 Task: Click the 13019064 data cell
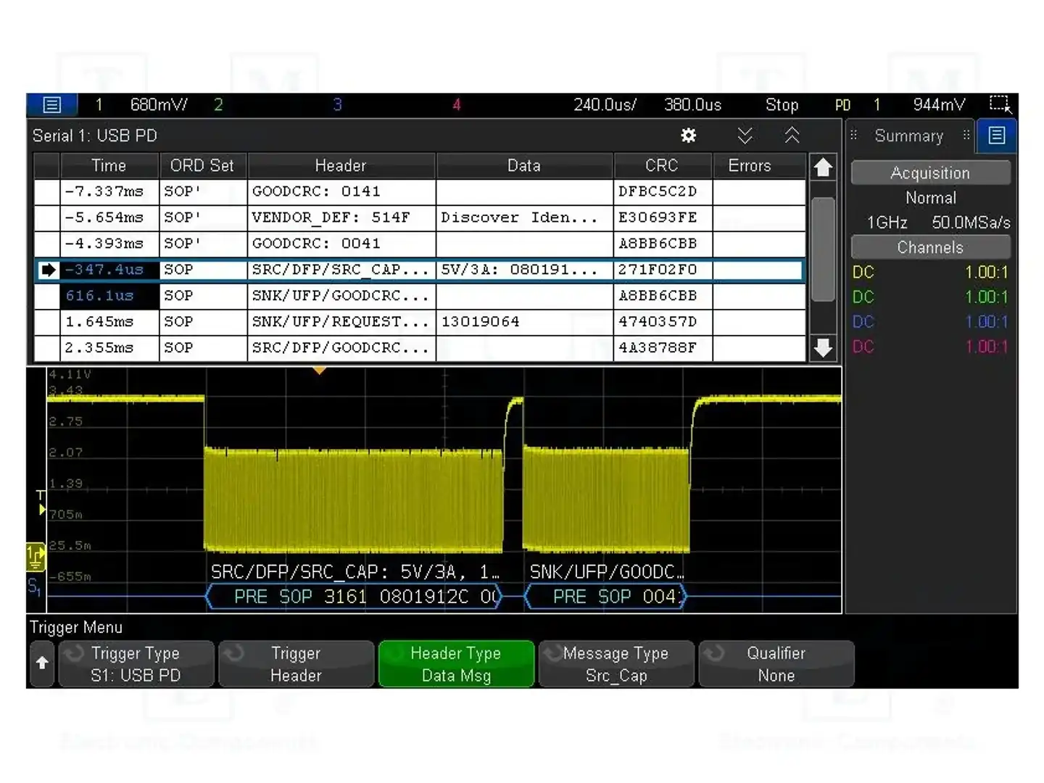coord(524,322)
